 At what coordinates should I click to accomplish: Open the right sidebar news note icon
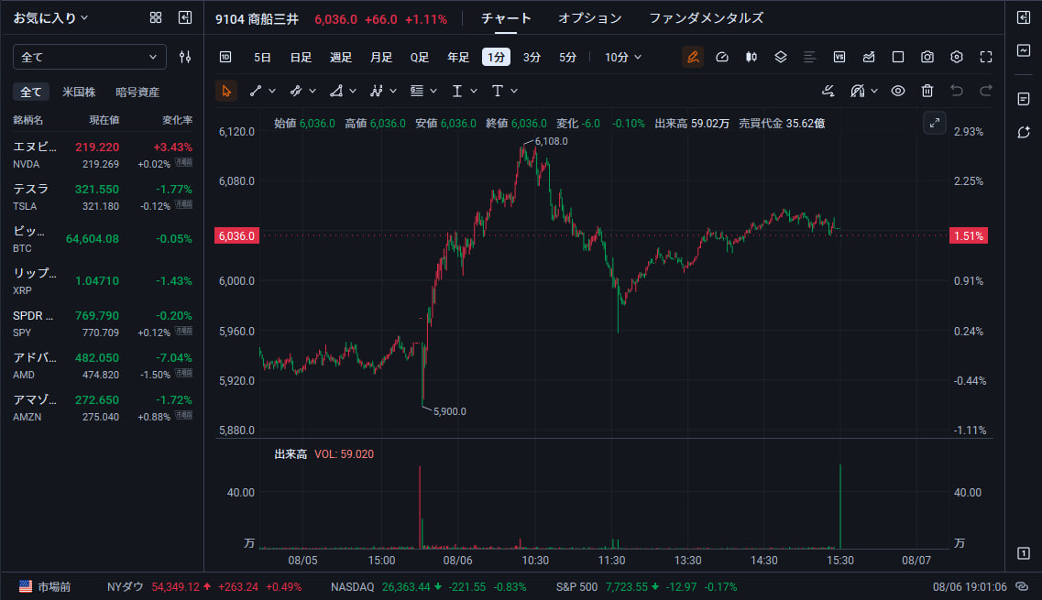(1024, 99)
